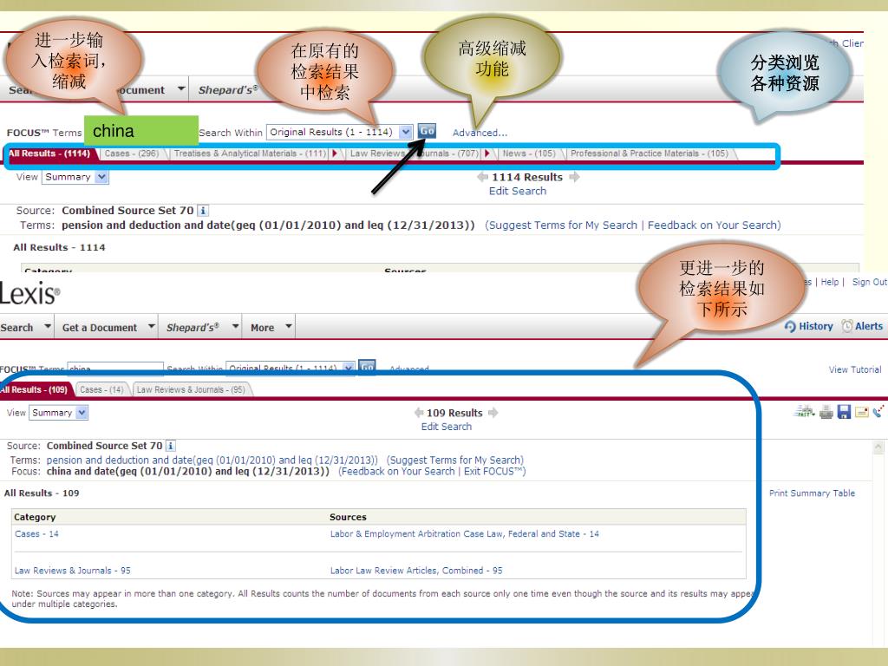
Task: Click the History link
Action: pos(815,326)
